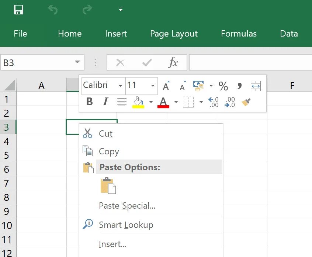The image size is (312, 257).
Task: Open the Page Layout ribbon tab
Action: point(174,34)
